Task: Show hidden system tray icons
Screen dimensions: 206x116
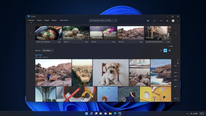Action: [x=188, y=114]
